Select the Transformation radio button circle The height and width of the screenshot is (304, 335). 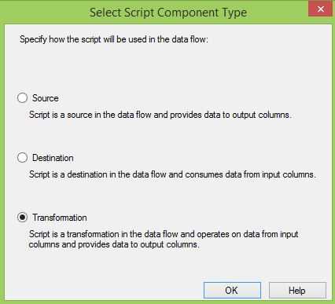tap(22, 218)
